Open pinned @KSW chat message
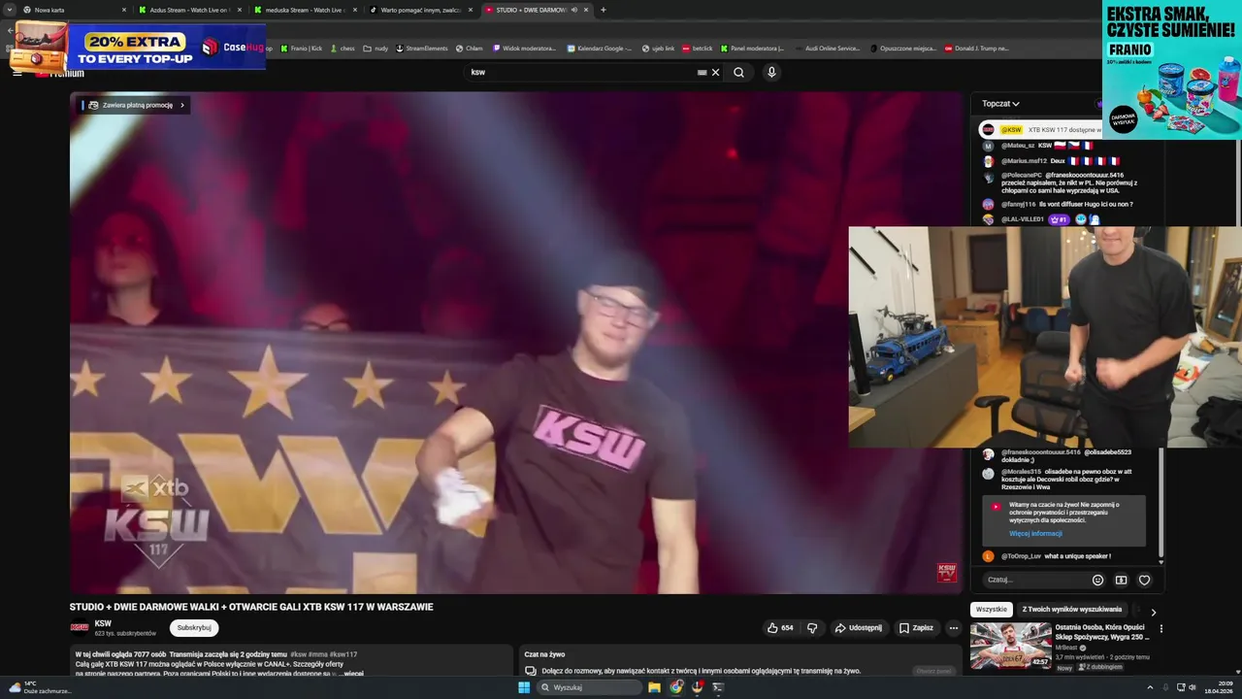This screenshot has width=1242, height=699. coord(1040,129)
